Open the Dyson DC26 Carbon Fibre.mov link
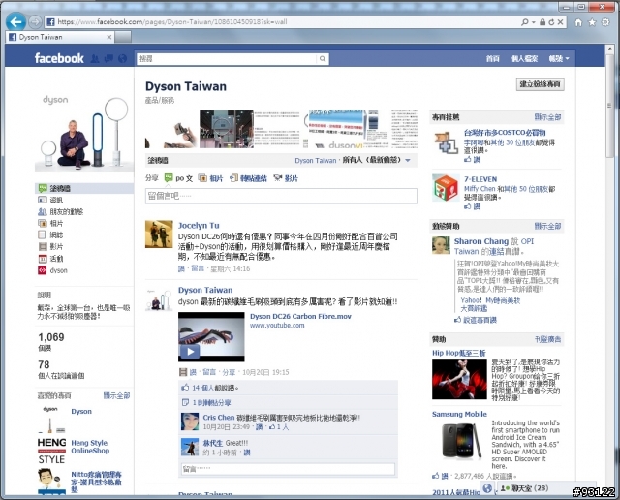The image size is (620, 500). coord(300,317)
